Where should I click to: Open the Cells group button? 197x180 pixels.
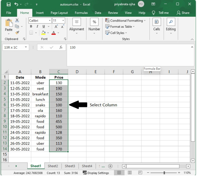(x=156, y=26)
